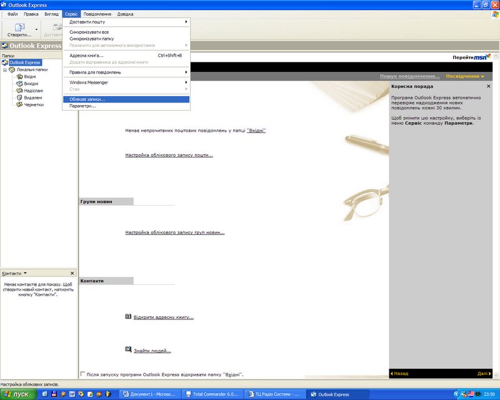
Task: Enable opening Вхідні folder at program start checkbox
Action: pos(83,374)
